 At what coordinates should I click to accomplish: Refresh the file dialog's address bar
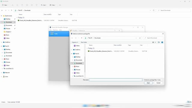140,38
